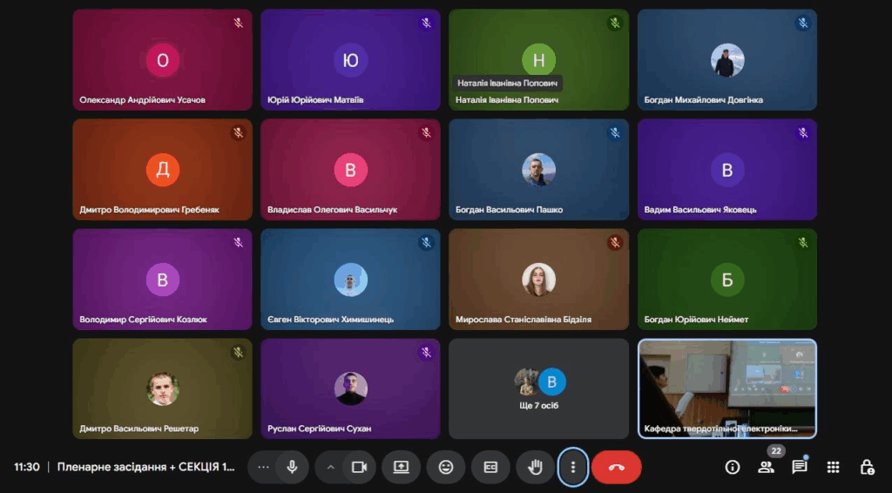Image resolution: width=892 pixels, height=493 pixels.
Task: Select Мирослава Станіславівна Бідзіля's tile
Action: pyautogui.click(x=538, y=279)
